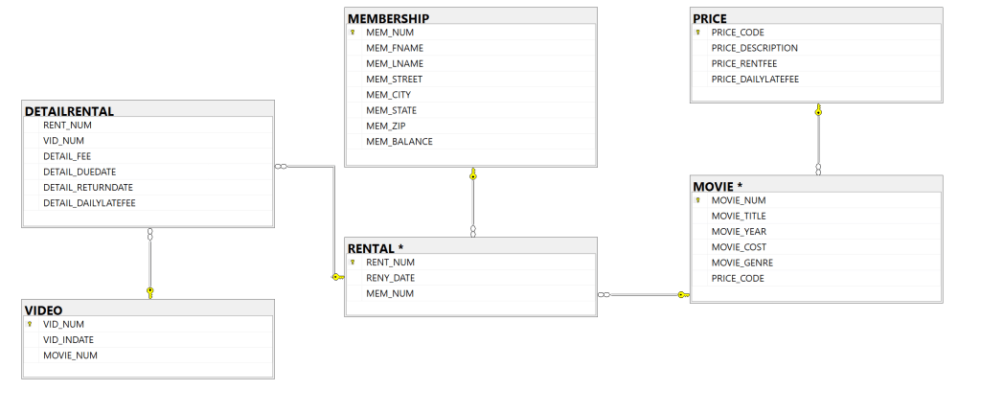
Task: Select the key endpoint above the VIDEO table
Action: [x=150, y=290]
